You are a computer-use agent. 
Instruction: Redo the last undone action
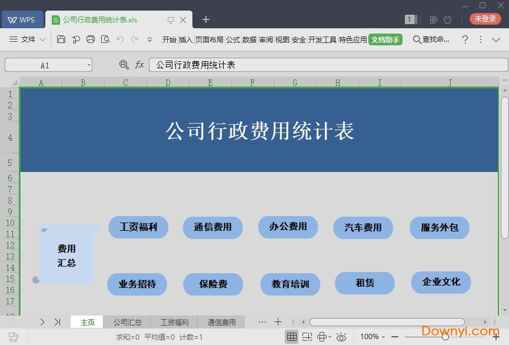[x=135, y=39]
